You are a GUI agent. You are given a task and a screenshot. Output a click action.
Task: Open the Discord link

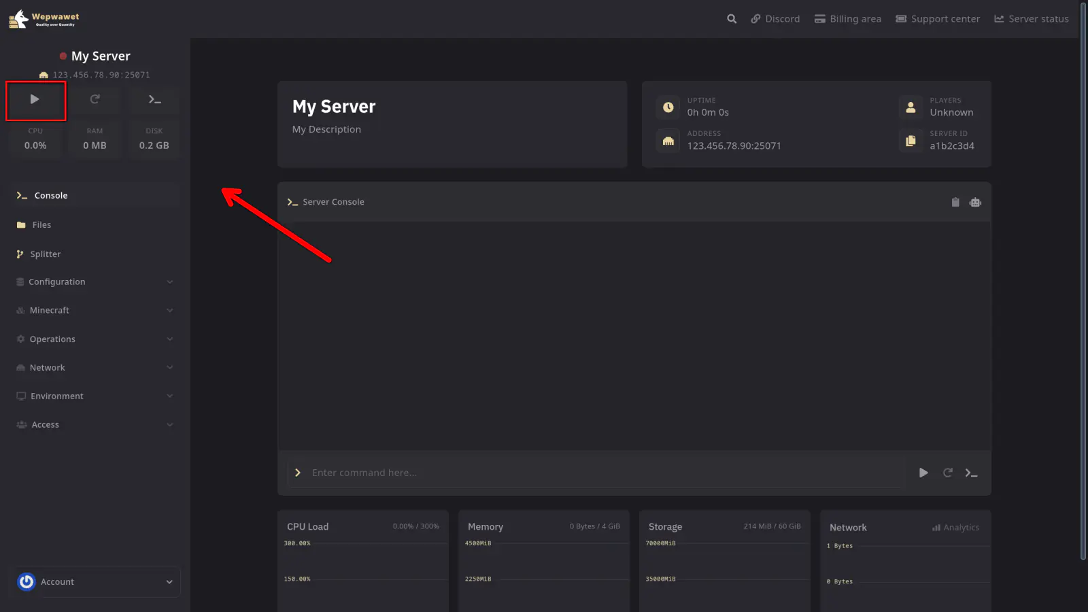(x=775, y=19)
